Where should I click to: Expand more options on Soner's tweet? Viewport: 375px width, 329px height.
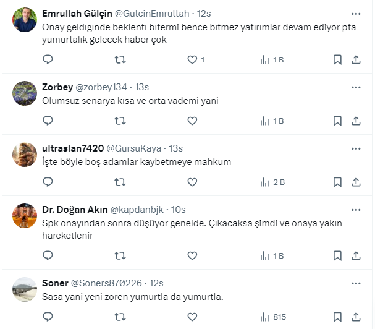pos(356,283)
